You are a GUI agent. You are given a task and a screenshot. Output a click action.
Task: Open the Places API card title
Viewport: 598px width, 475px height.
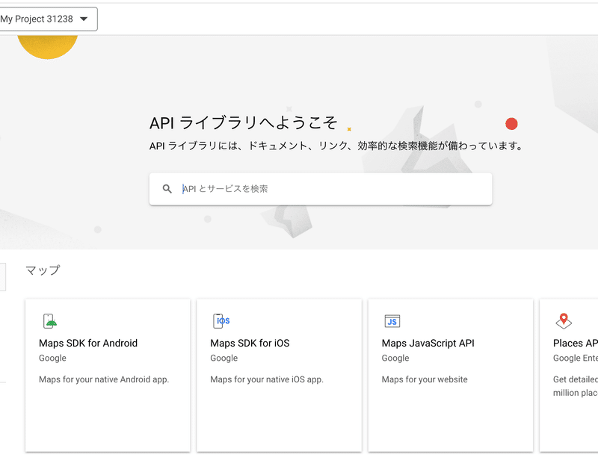[x=576, y=344]
